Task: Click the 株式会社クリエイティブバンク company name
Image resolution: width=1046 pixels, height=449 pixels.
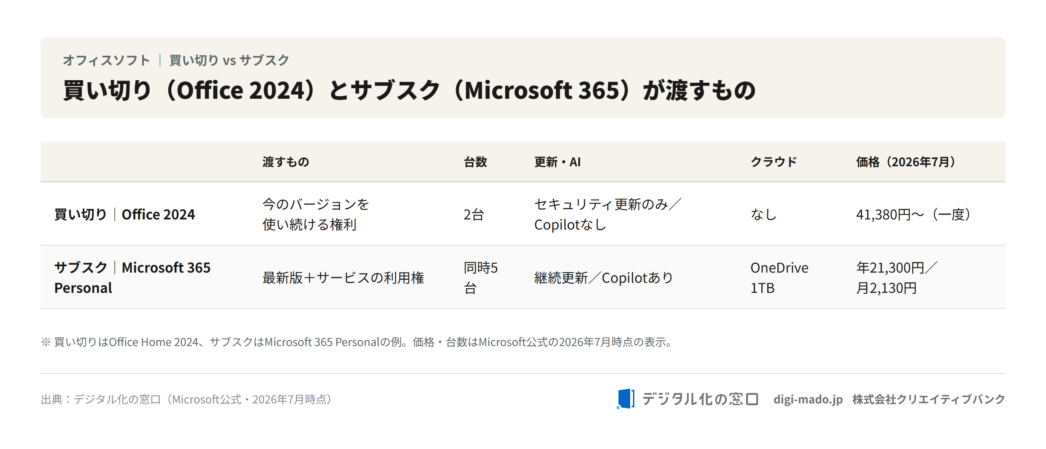Action: (929, 399)
